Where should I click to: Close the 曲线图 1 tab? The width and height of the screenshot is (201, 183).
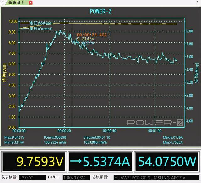(x=30, y=3)
